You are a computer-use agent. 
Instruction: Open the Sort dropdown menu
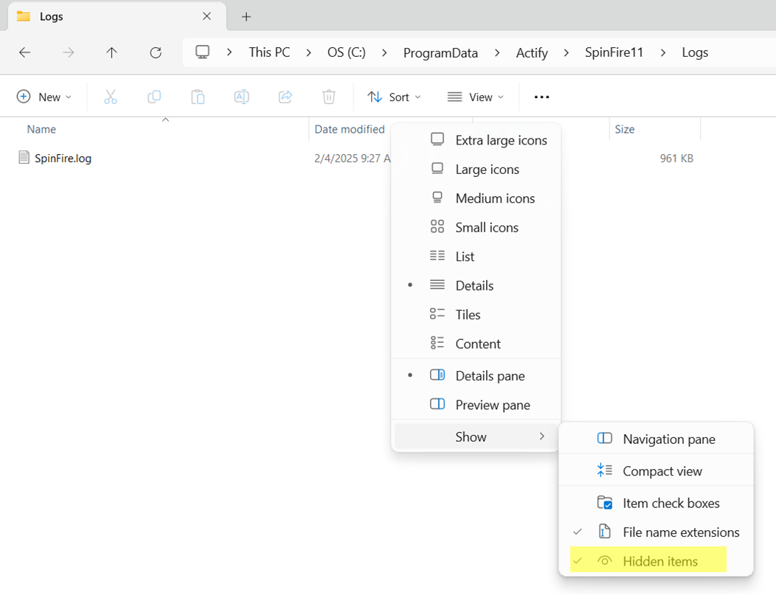(x=395, y=97)
